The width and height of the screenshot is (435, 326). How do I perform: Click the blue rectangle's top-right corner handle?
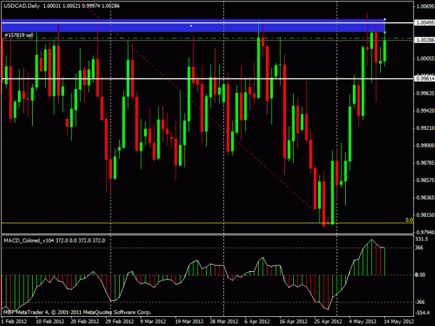(x=384, y=19)
